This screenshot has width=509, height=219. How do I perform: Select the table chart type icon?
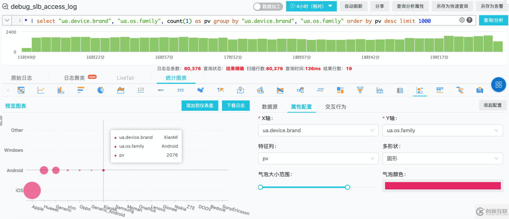pos(21,90)
